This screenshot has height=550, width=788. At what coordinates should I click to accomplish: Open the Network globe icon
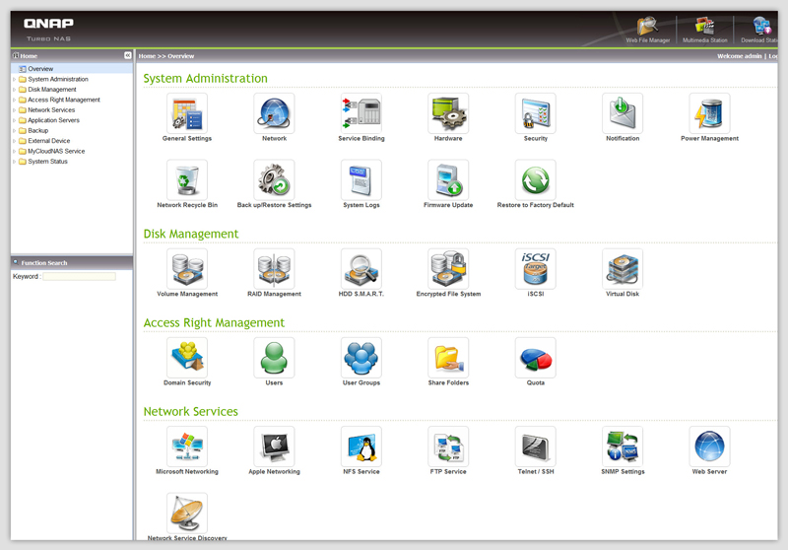(x=274, y=113)
